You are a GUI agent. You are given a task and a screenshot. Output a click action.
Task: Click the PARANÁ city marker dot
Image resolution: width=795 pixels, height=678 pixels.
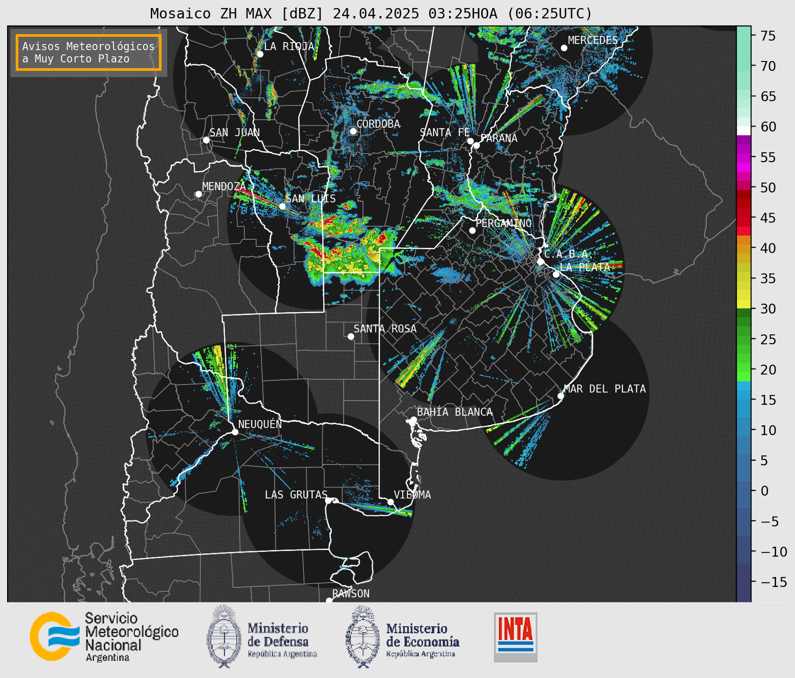[x=476, y=145]
